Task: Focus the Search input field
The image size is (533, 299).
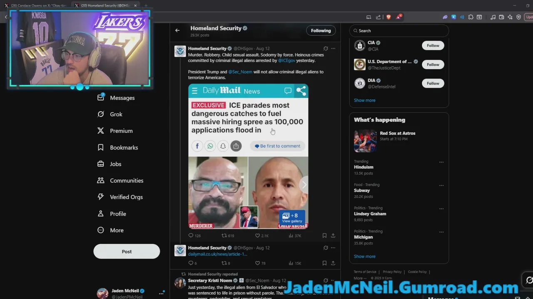Action: [399, 30]
